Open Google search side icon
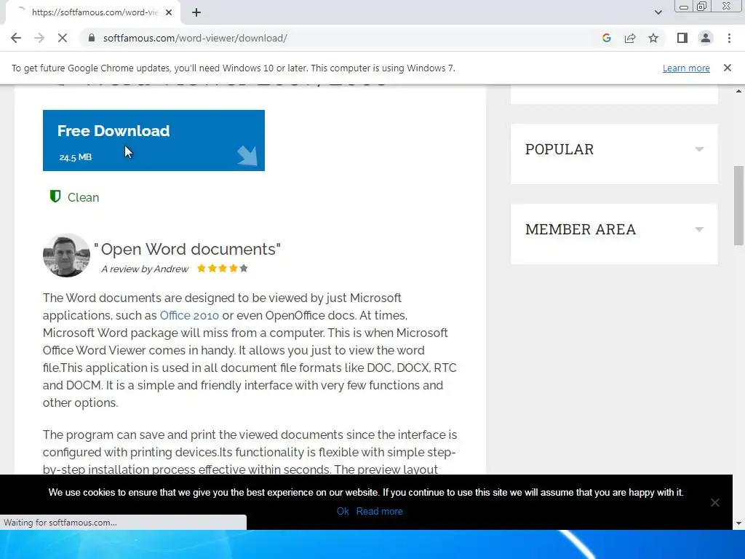 click(606, 38)
